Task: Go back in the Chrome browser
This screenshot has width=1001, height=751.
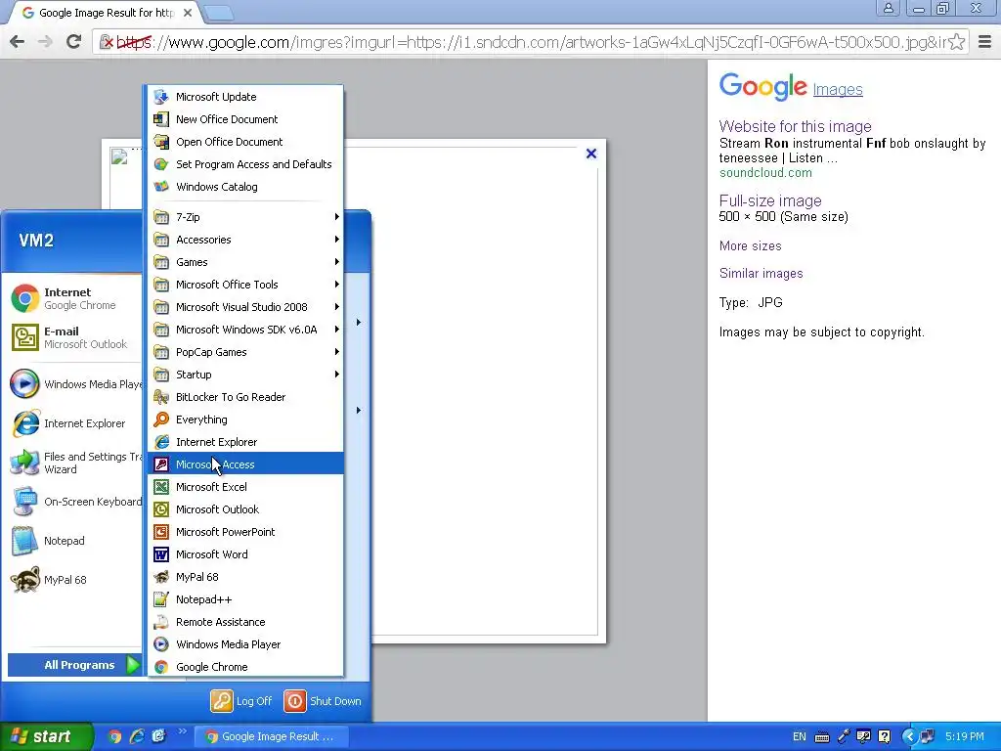Action: (x=18, y=42)
